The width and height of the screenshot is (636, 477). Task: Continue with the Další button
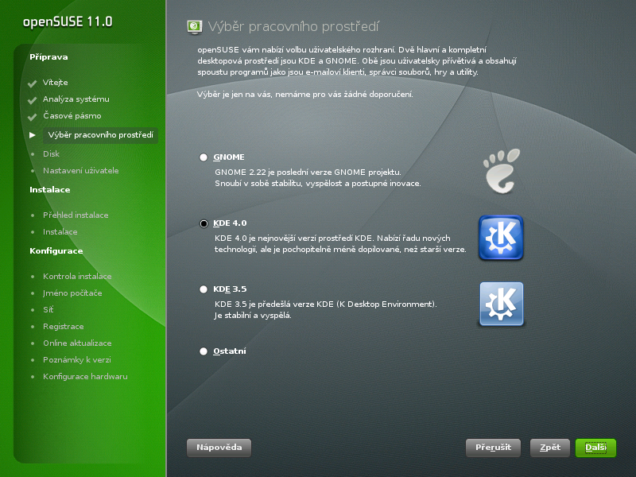click(595, 448)
